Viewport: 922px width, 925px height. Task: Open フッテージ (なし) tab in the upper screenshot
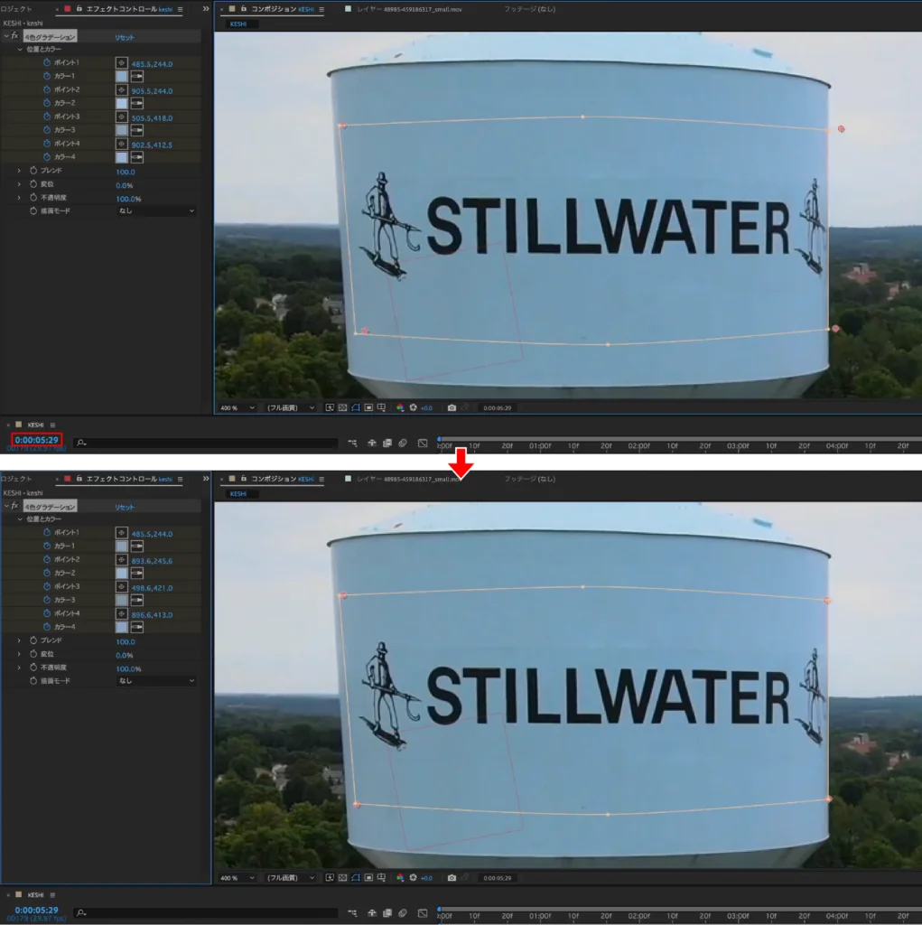coord(529,9)
